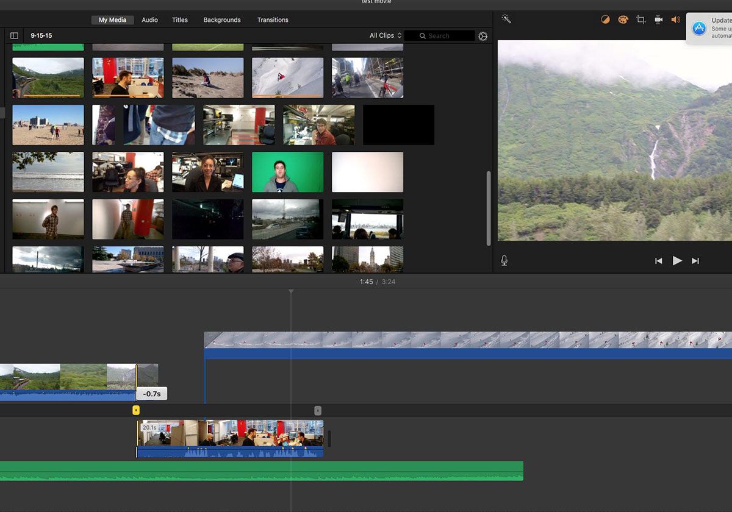This screenshot has width=732, height=512.
Task: Click the media Search field
Action: (x=439, y=36)
